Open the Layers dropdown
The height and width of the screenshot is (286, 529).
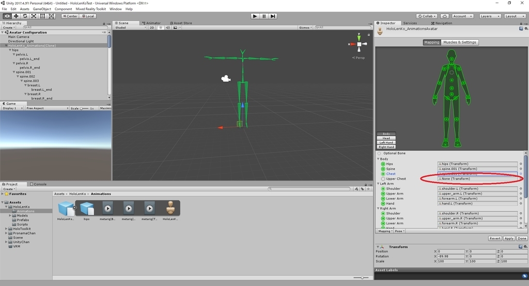click(x=490, y=16)
